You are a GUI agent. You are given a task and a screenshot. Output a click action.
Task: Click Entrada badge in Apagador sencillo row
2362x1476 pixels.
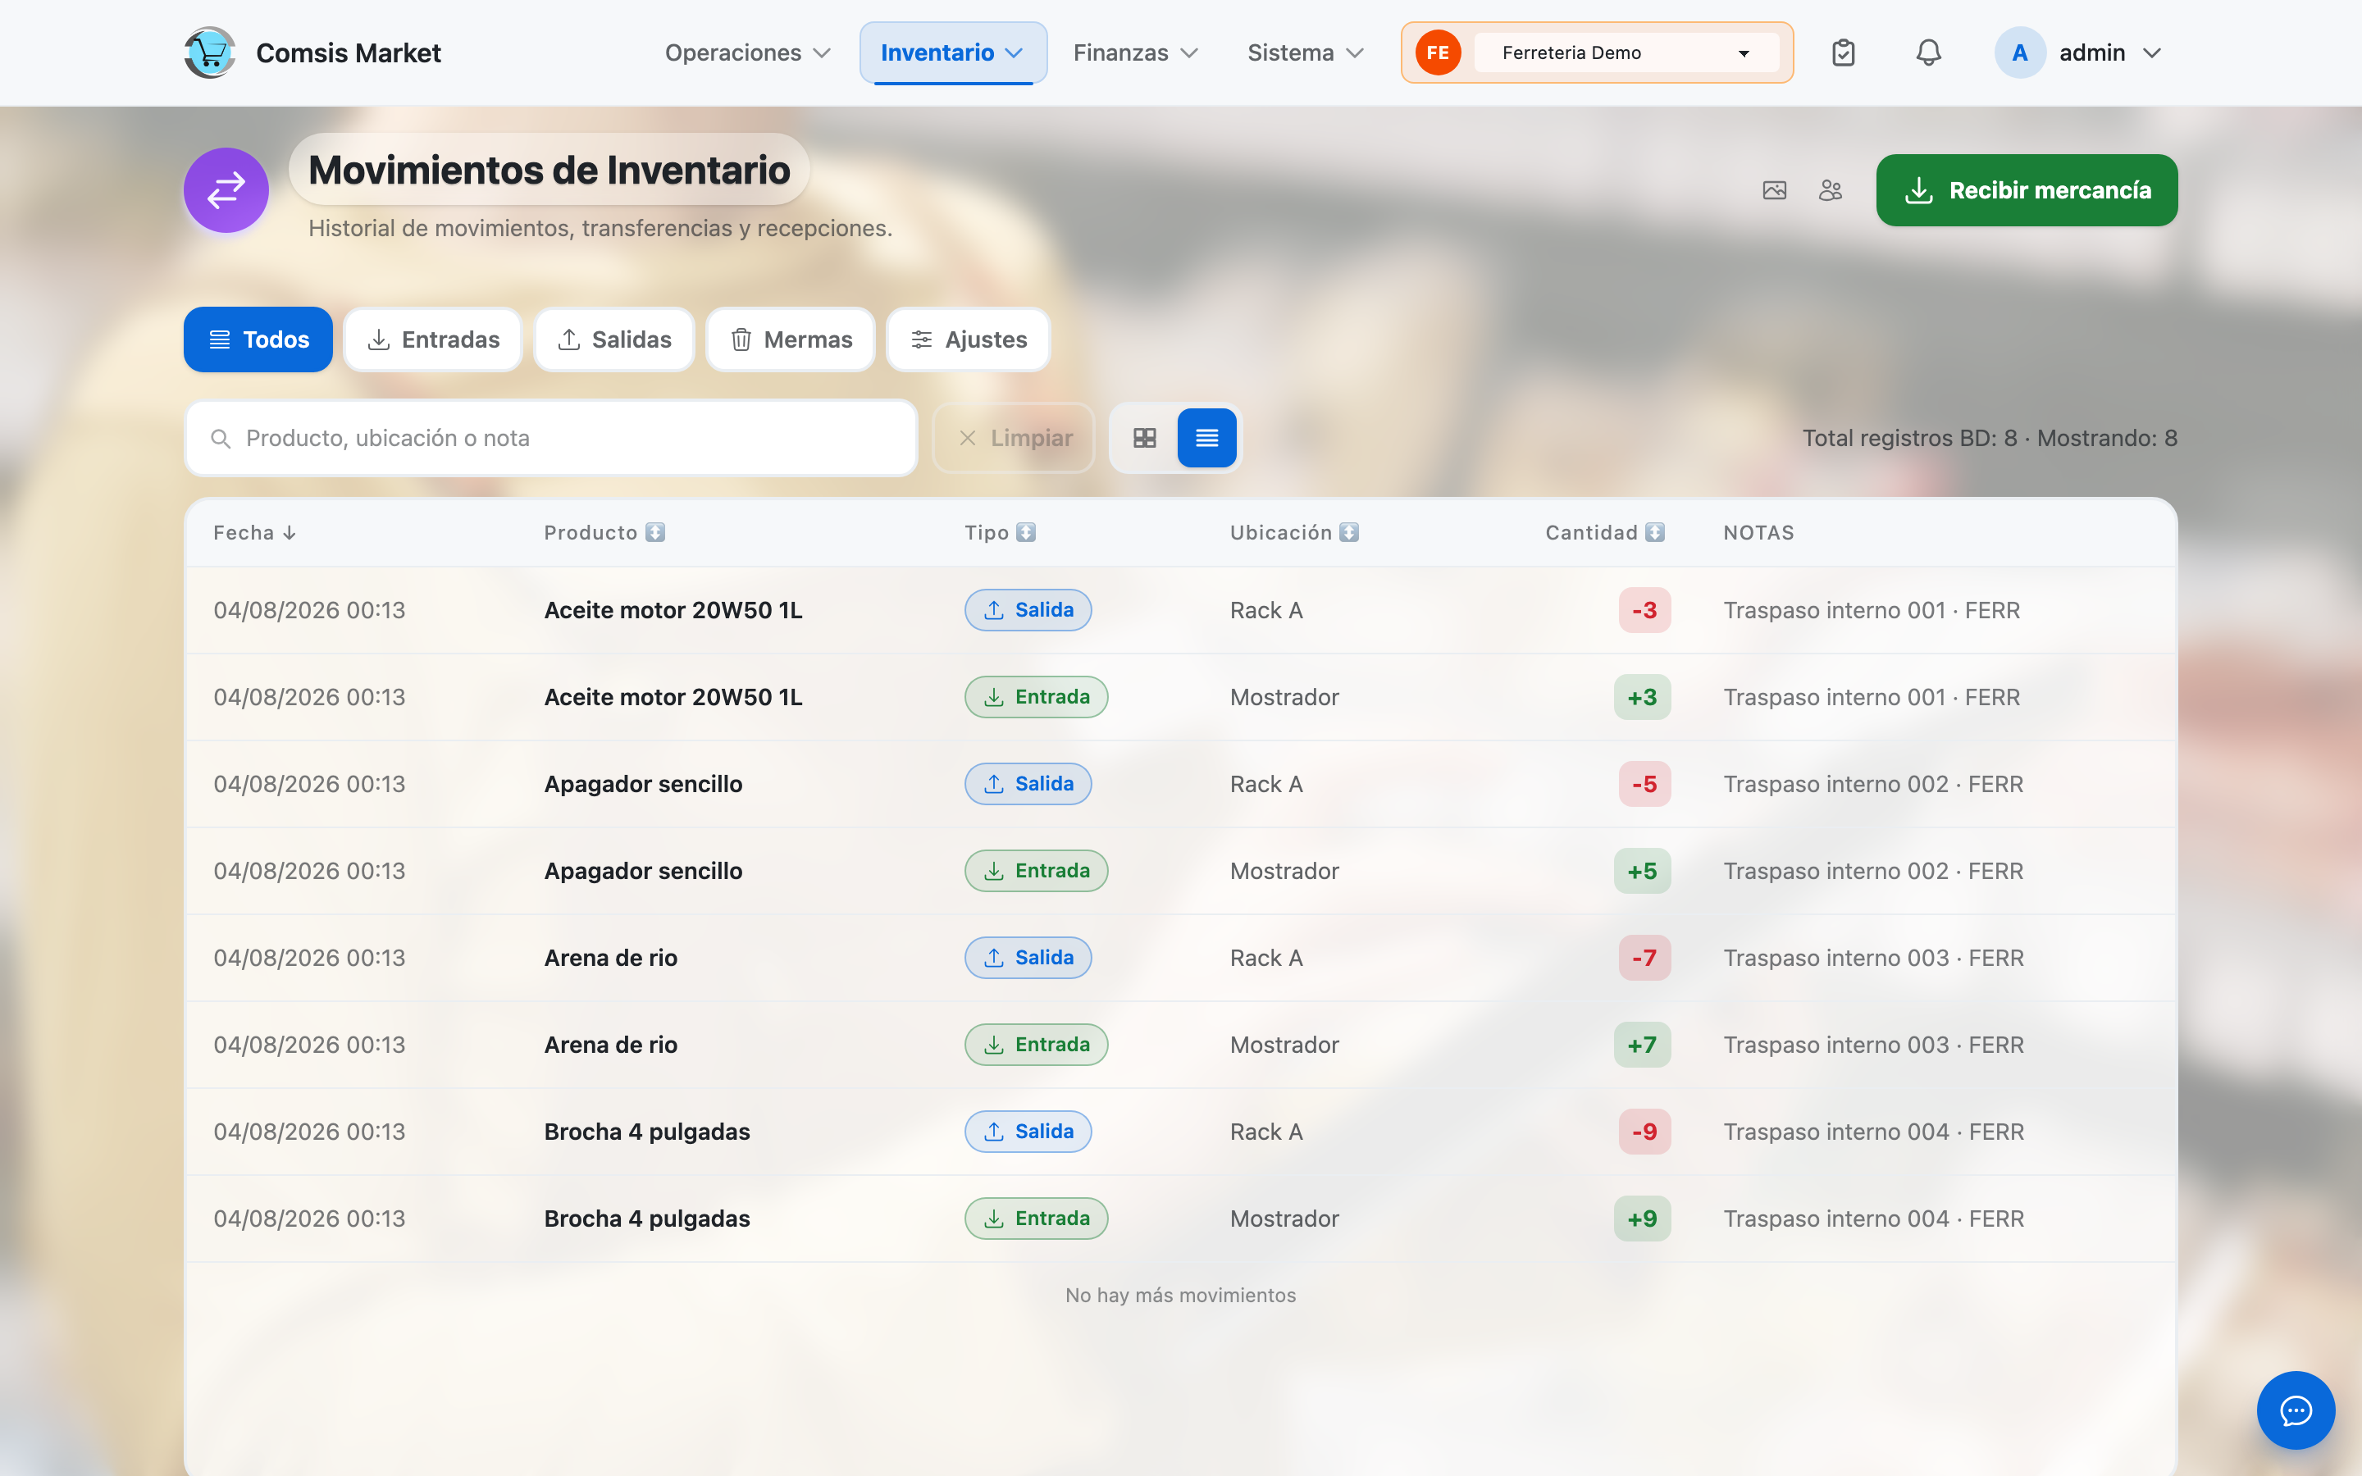[x=1036, y=871]
